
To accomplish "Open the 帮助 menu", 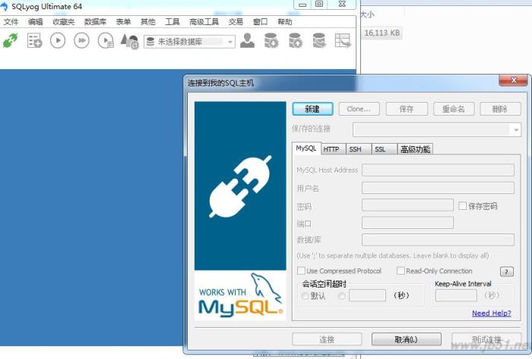I will pyautogui.click(x=285, y=22).
